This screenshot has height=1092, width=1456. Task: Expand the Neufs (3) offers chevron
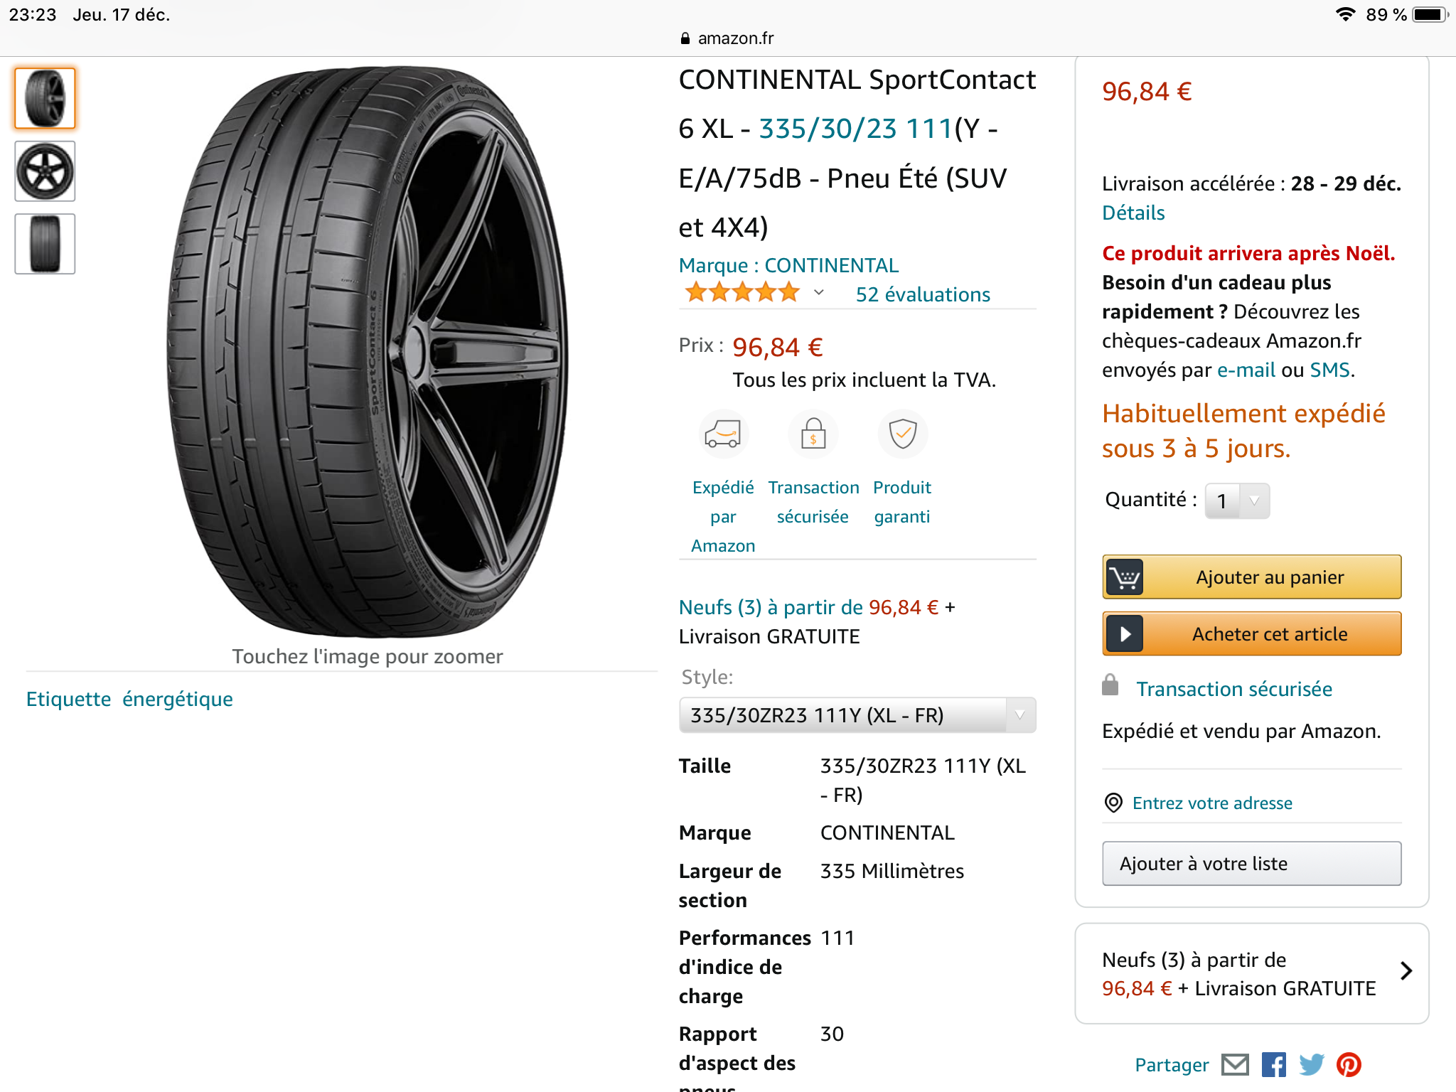coord(1406,971)
